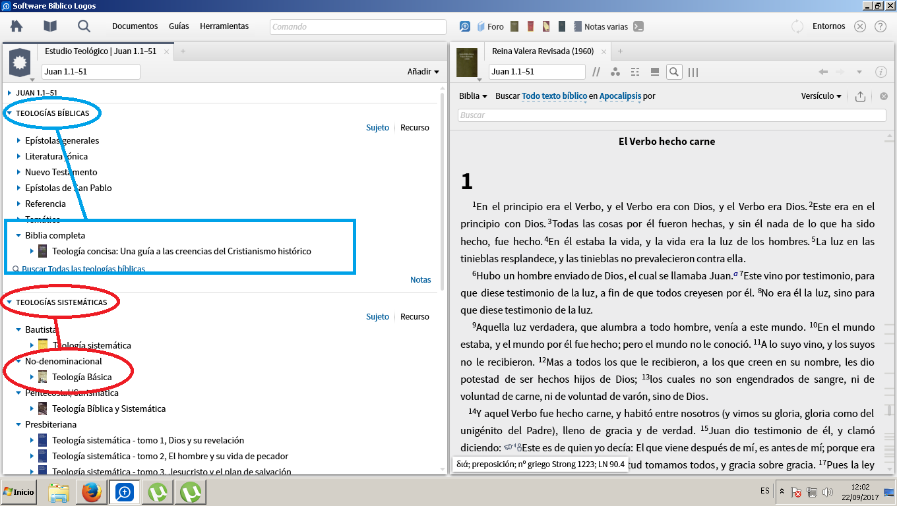Open the Estudio Teológico guide panel icon
The height and width of the screenshot is (506, 897).
pyautogui.click(x=19, y=63)
